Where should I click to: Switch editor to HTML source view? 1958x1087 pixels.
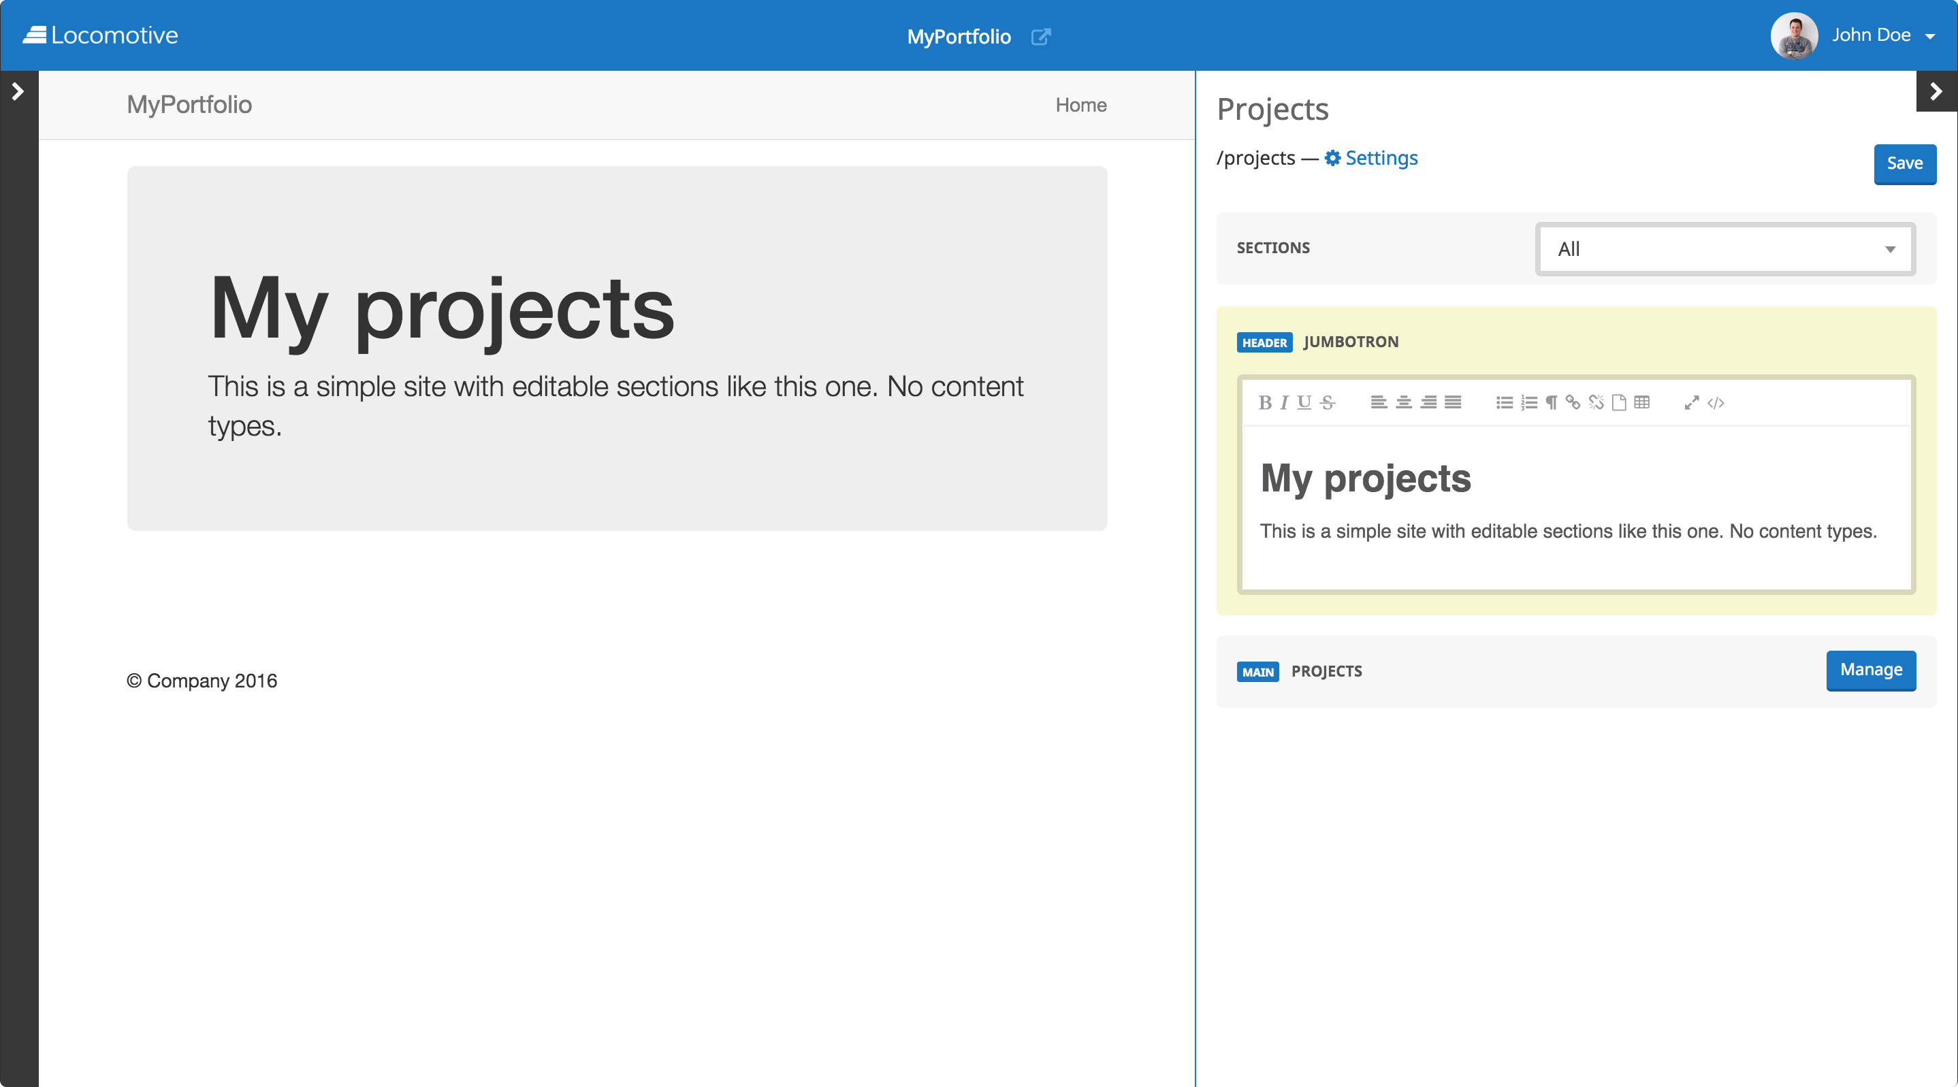click(1716, 403)
